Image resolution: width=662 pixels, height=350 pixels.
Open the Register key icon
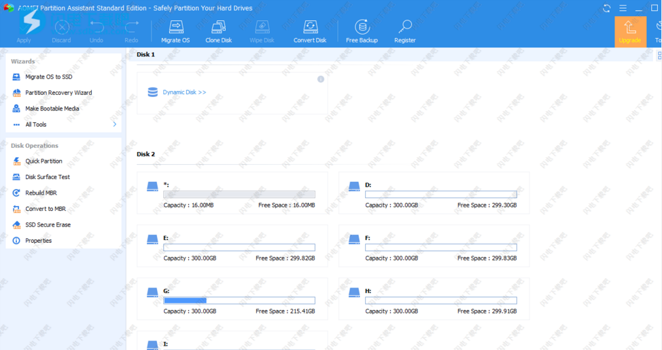[x=405, y=27]
